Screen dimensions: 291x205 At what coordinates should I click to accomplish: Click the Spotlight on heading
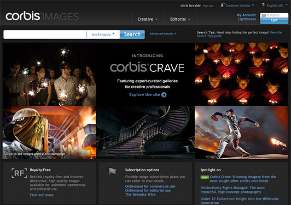[x=211, y=170]
